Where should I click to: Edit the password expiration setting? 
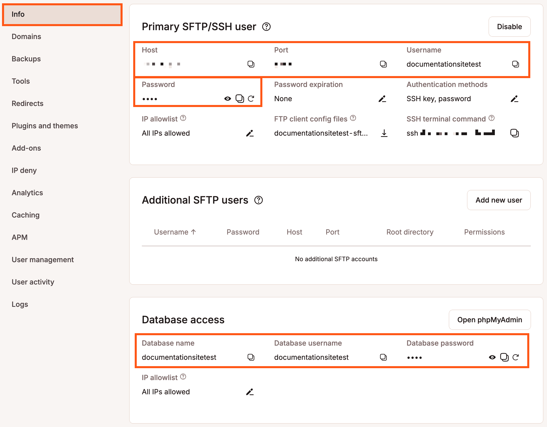pyautogui.click(x=382, y=99)
